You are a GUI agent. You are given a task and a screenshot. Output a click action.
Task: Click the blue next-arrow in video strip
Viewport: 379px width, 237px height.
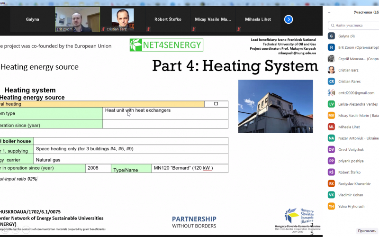[x=289, y=19]
